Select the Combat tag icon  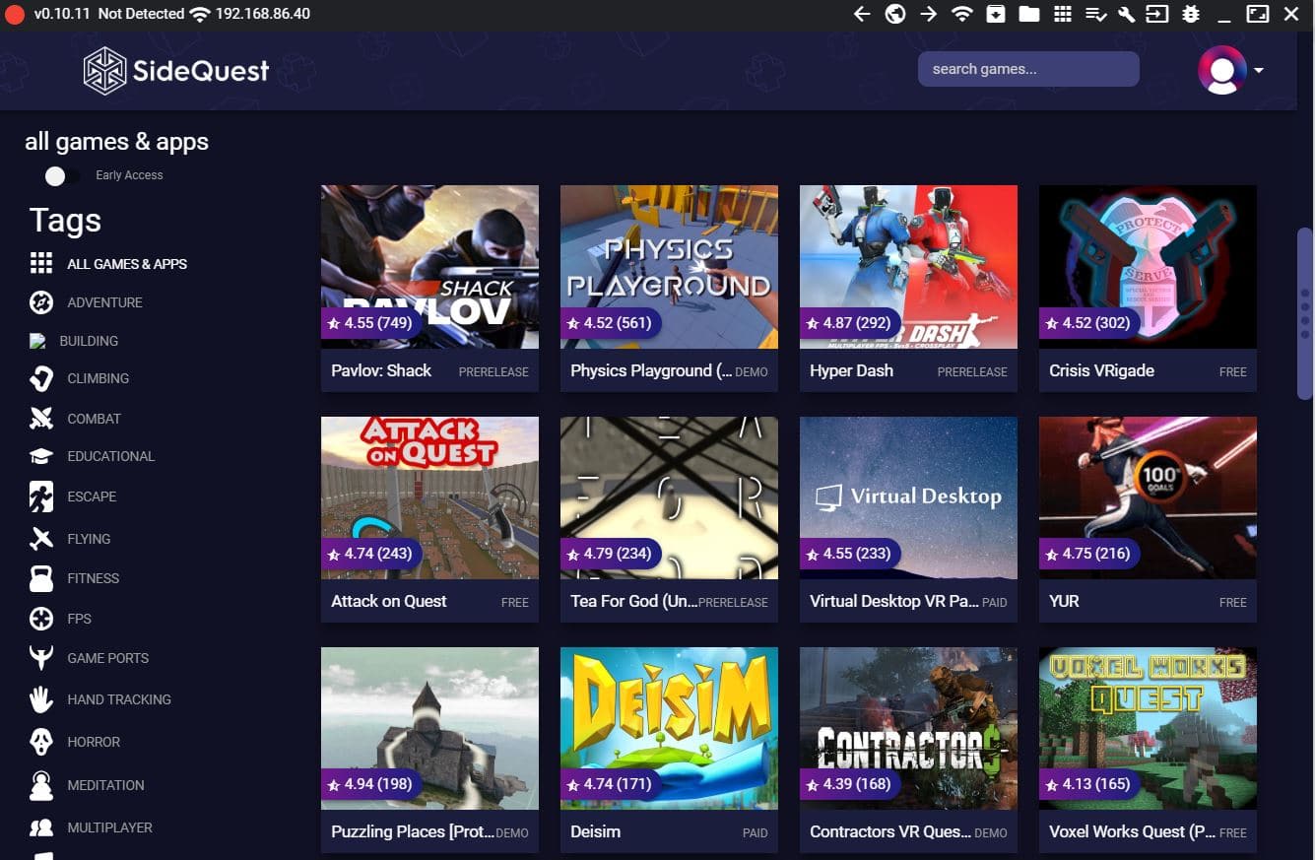point(41,418)
